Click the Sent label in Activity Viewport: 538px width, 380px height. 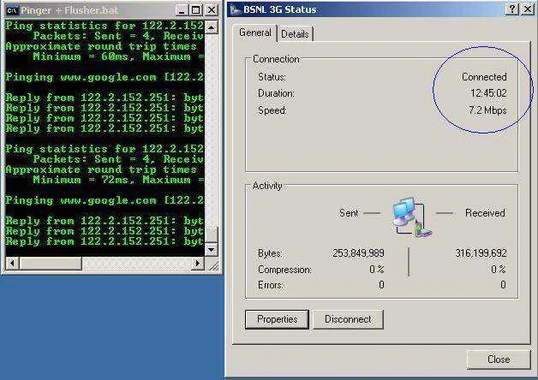coord(349,213)
